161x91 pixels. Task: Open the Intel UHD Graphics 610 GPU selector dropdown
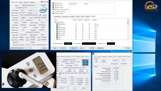(x=21, y=48)
